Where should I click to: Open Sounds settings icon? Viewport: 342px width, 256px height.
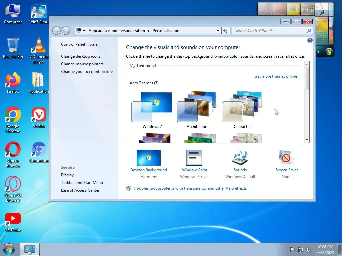tap(240, 158)
